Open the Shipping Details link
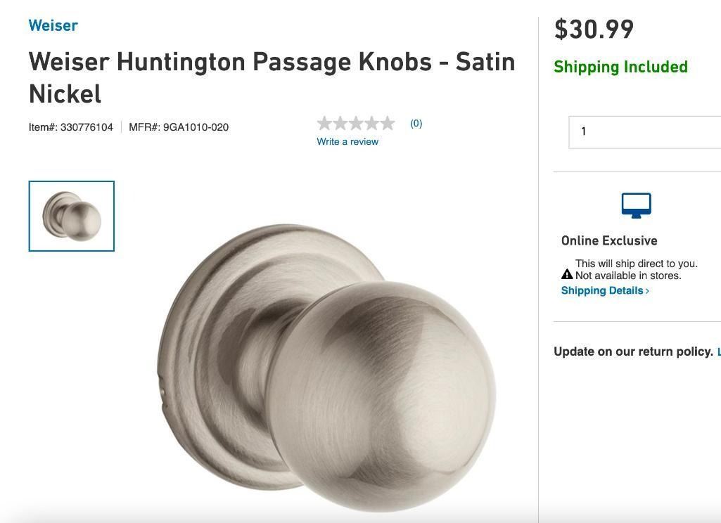Screen dimensions: 721x523 pyautogui.click(x=601, y=290)
